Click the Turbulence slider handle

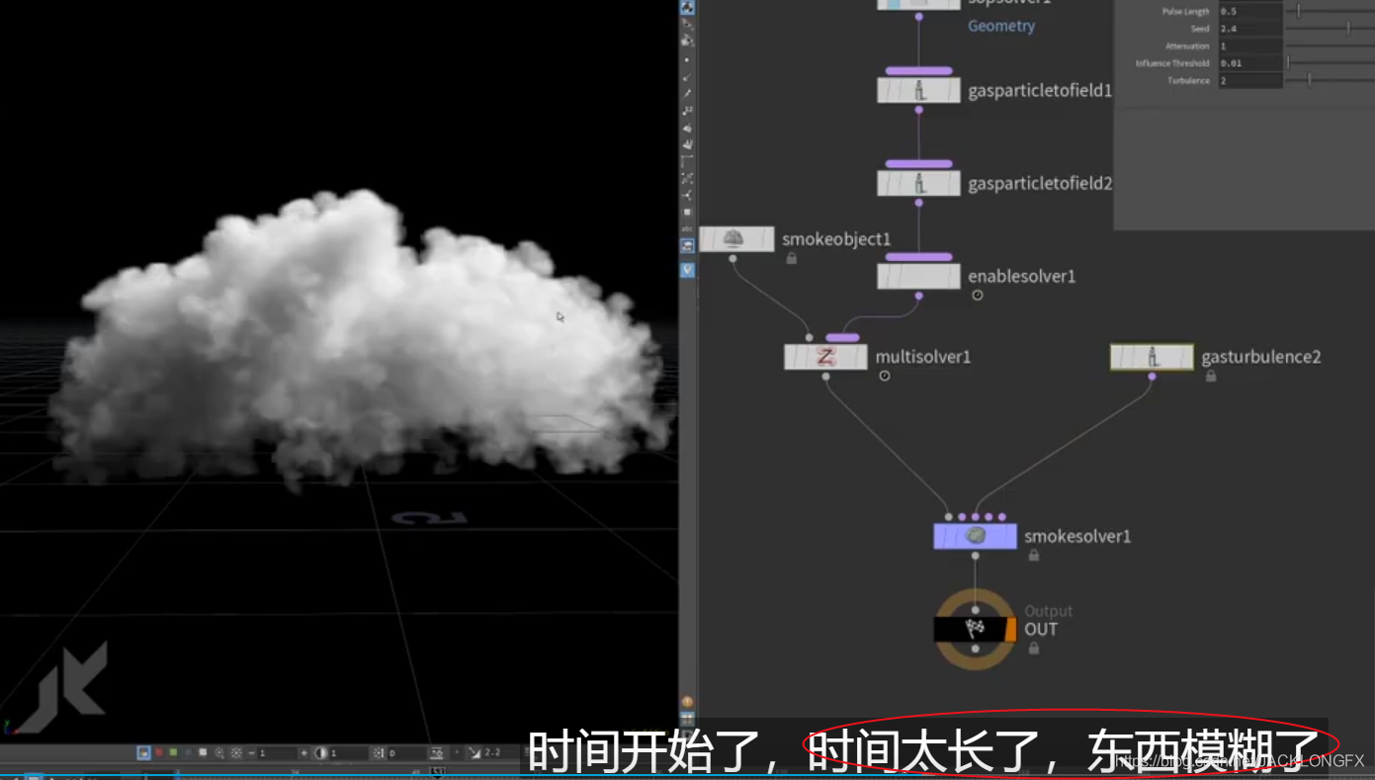click(1310, 80)
